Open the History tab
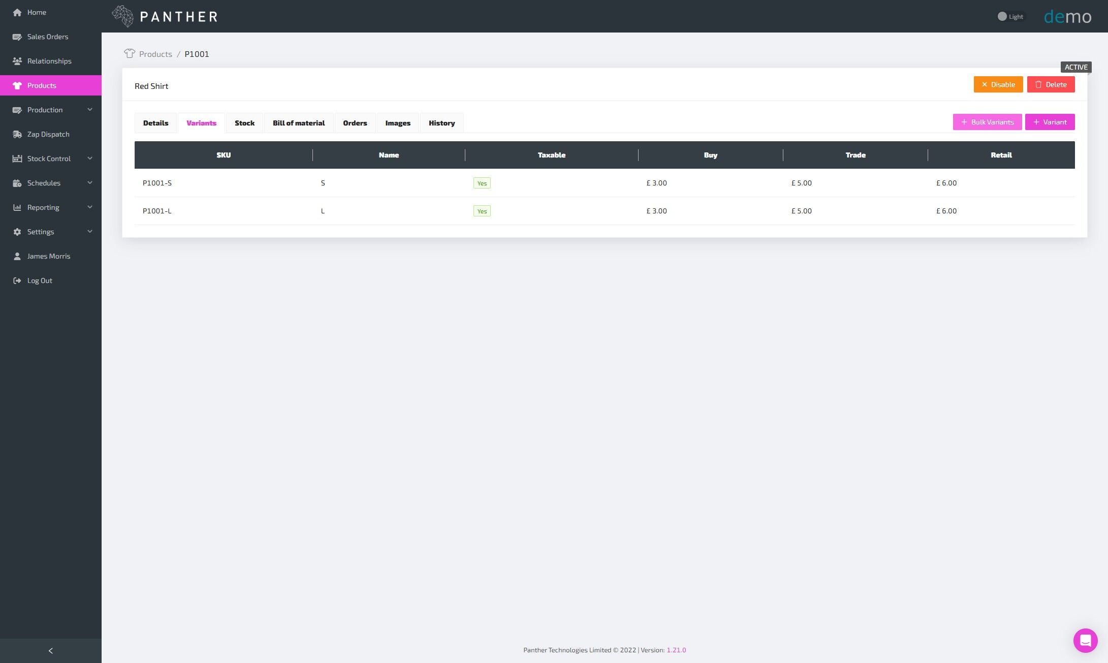The image size is (1108, 663). (441, 123)
